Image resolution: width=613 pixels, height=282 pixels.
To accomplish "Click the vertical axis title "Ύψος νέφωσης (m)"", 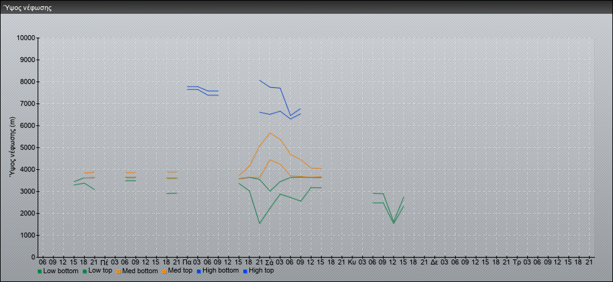I will click(13, 147).
